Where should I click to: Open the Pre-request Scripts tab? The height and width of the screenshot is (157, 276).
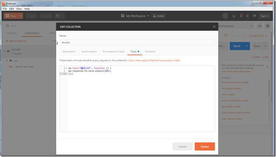(x=114, y=51)
